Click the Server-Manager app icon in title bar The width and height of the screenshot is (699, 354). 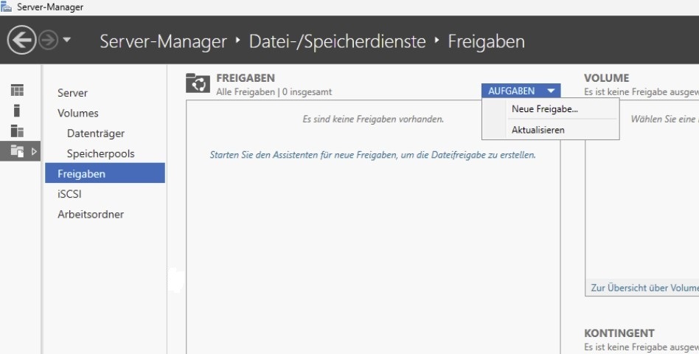(6, 7)
